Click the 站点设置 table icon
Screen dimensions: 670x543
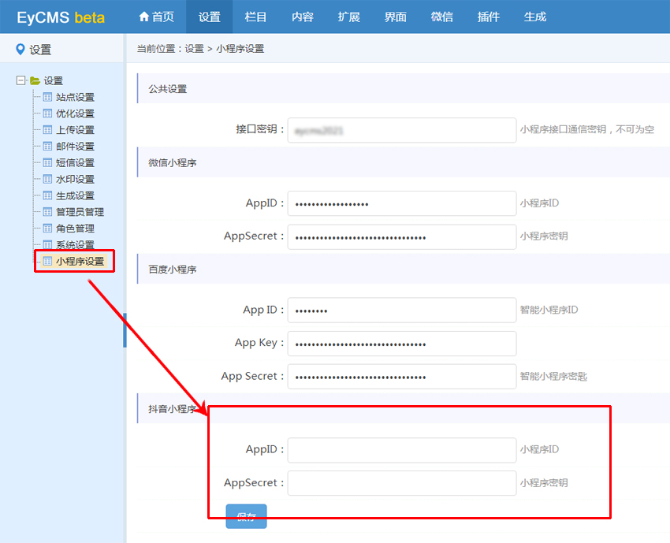tap(47, 97)
